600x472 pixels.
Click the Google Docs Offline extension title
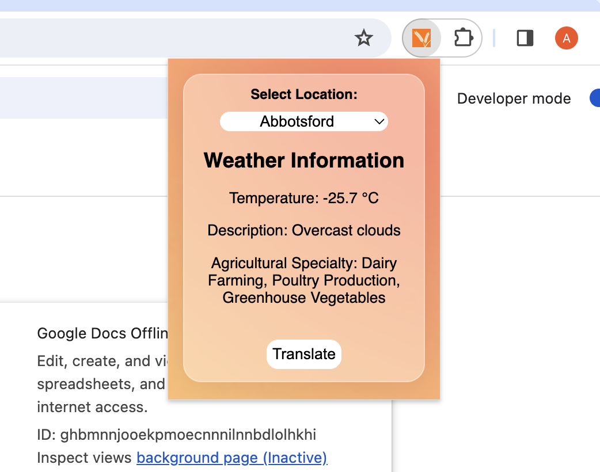tap(102, 333)
